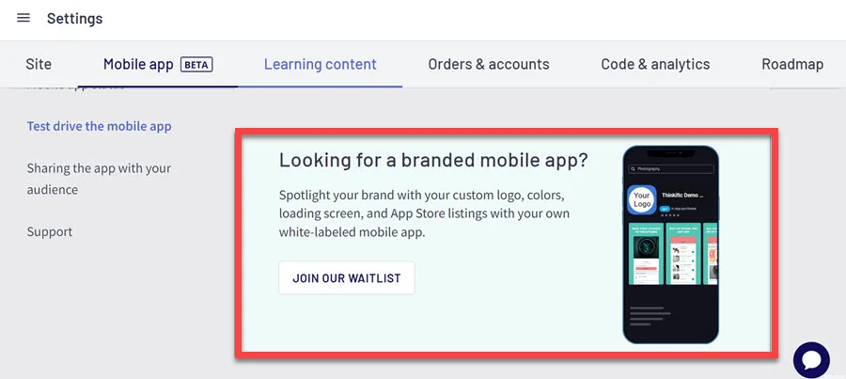Select the Support sidebar link
Screen dimensions: 846x379
point(50,231)
